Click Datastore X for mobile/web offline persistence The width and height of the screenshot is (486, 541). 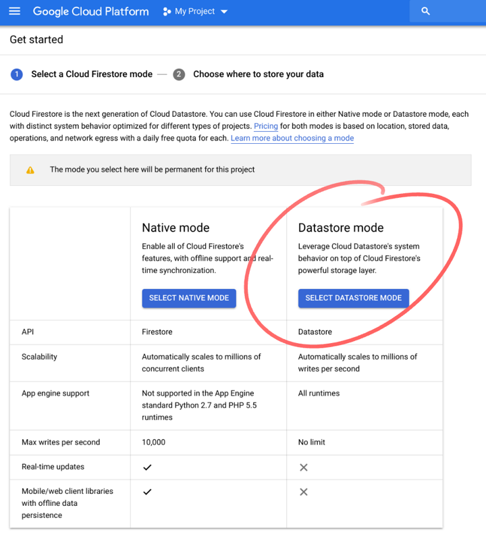(303, 492)
